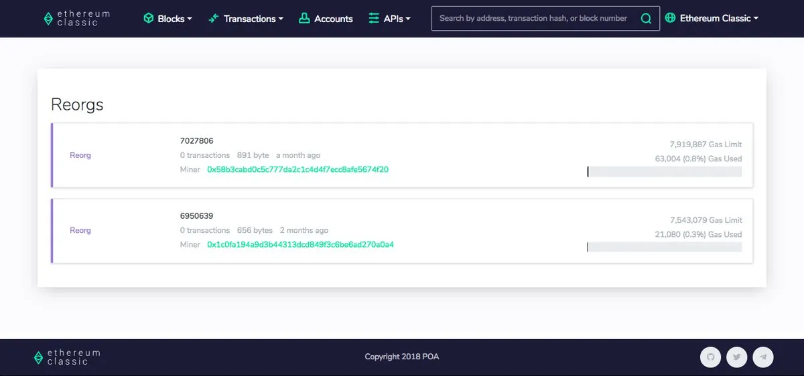Click the Ethereum Classic footer logo
The height and width of the screenshot is (376, 804).
tap(67, 357)
